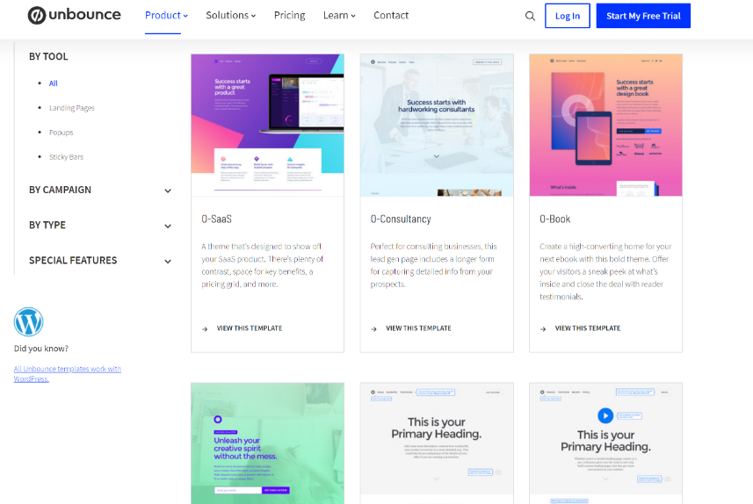Click the WordPress logo icon
Viewport: 753px width, 504px height.
(x=29, y=322)
